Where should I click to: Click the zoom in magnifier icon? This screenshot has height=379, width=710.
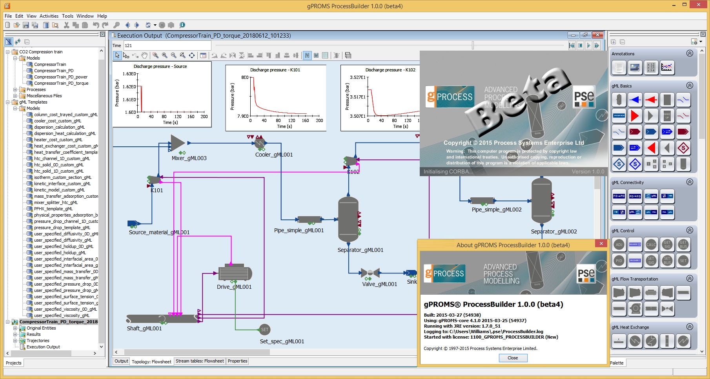click(164, 55)
